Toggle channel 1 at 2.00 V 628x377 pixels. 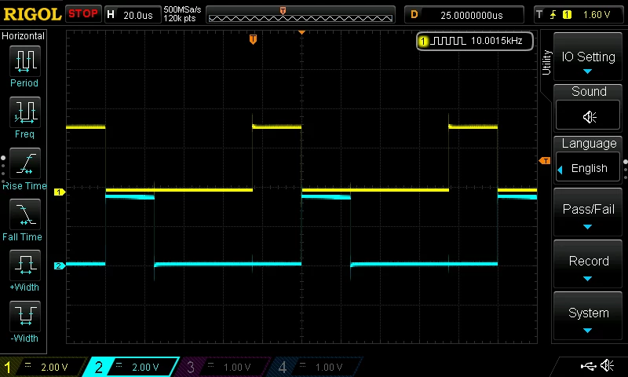tap(42, 367)
